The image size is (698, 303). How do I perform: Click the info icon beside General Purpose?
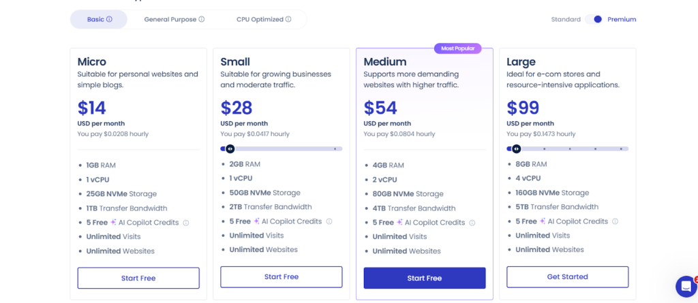click(x=202, y=20)
